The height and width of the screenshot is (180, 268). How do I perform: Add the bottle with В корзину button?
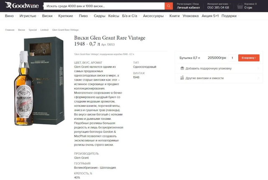coord(249,58)
